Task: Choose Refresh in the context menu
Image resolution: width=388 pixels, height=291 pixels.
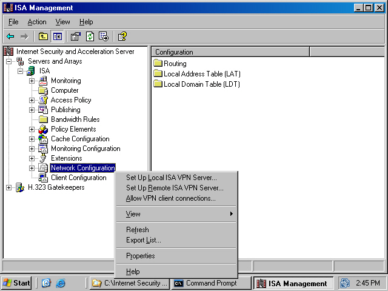Action: click(176, 230)
